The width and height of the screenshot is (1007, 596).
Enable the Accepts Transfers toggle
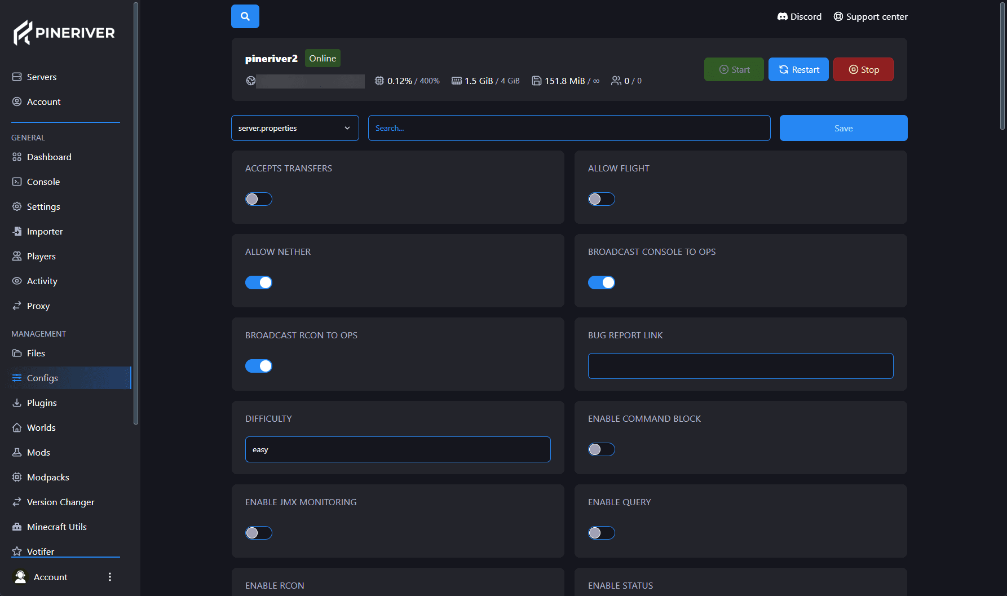pos(259,199)
